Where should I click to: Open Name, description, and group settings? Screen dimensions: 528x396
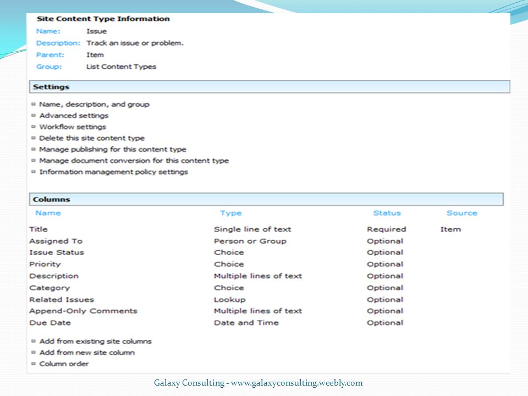click(x=94, y=105)
